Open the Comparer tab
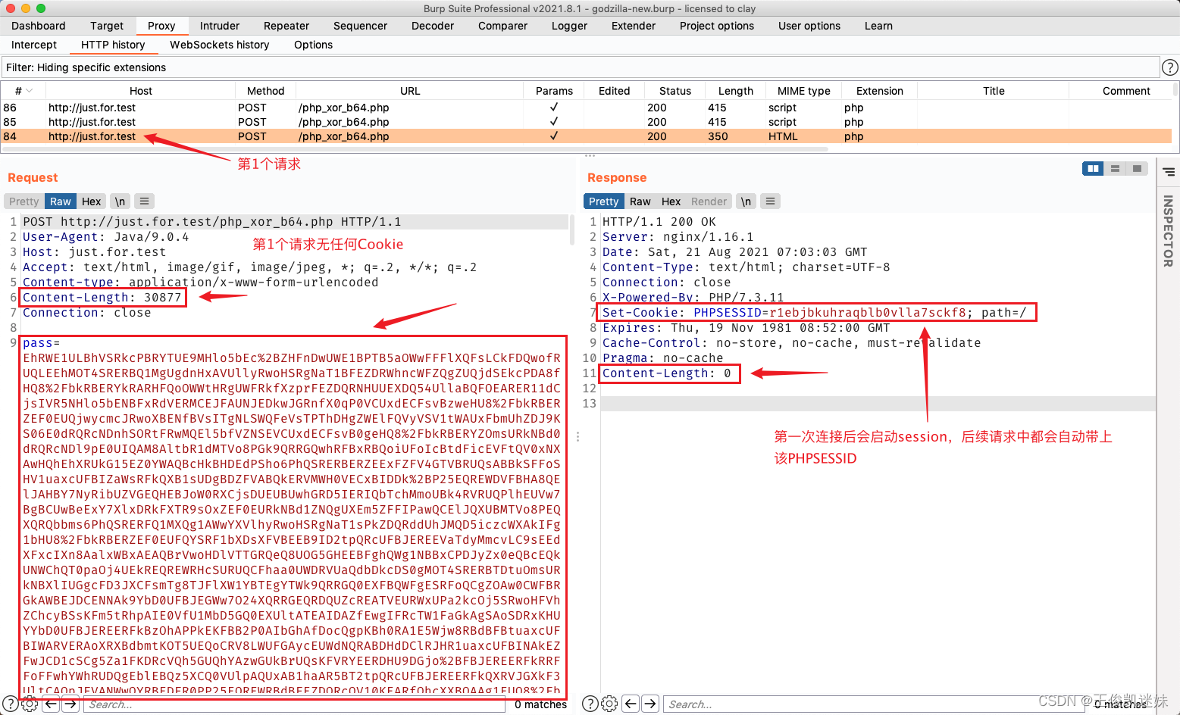The height and width of the screenshot is (715, 1180). [x=502, y=26]
